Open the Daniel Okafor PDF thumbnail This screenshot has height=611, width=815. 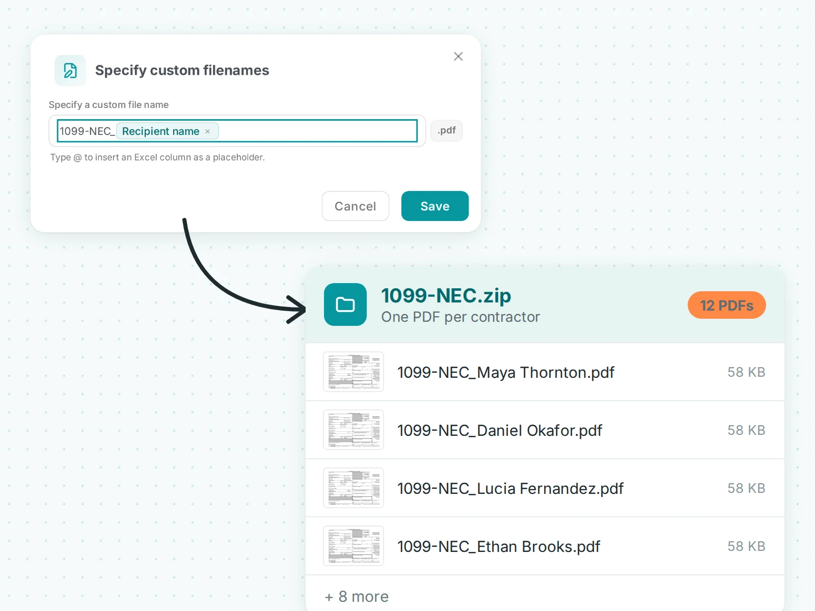point(354,430)
